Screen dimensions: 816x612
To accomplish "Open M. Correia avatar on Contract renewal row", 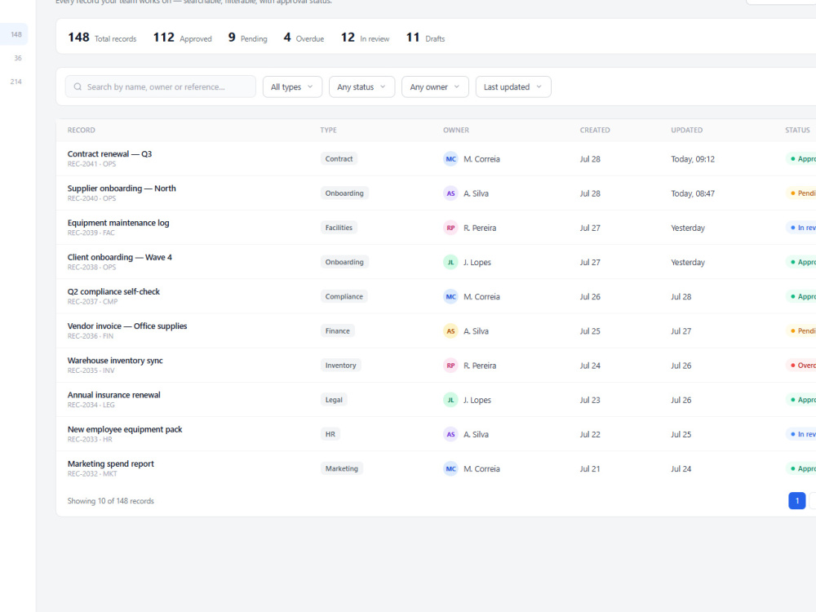I will coord(450,159).
